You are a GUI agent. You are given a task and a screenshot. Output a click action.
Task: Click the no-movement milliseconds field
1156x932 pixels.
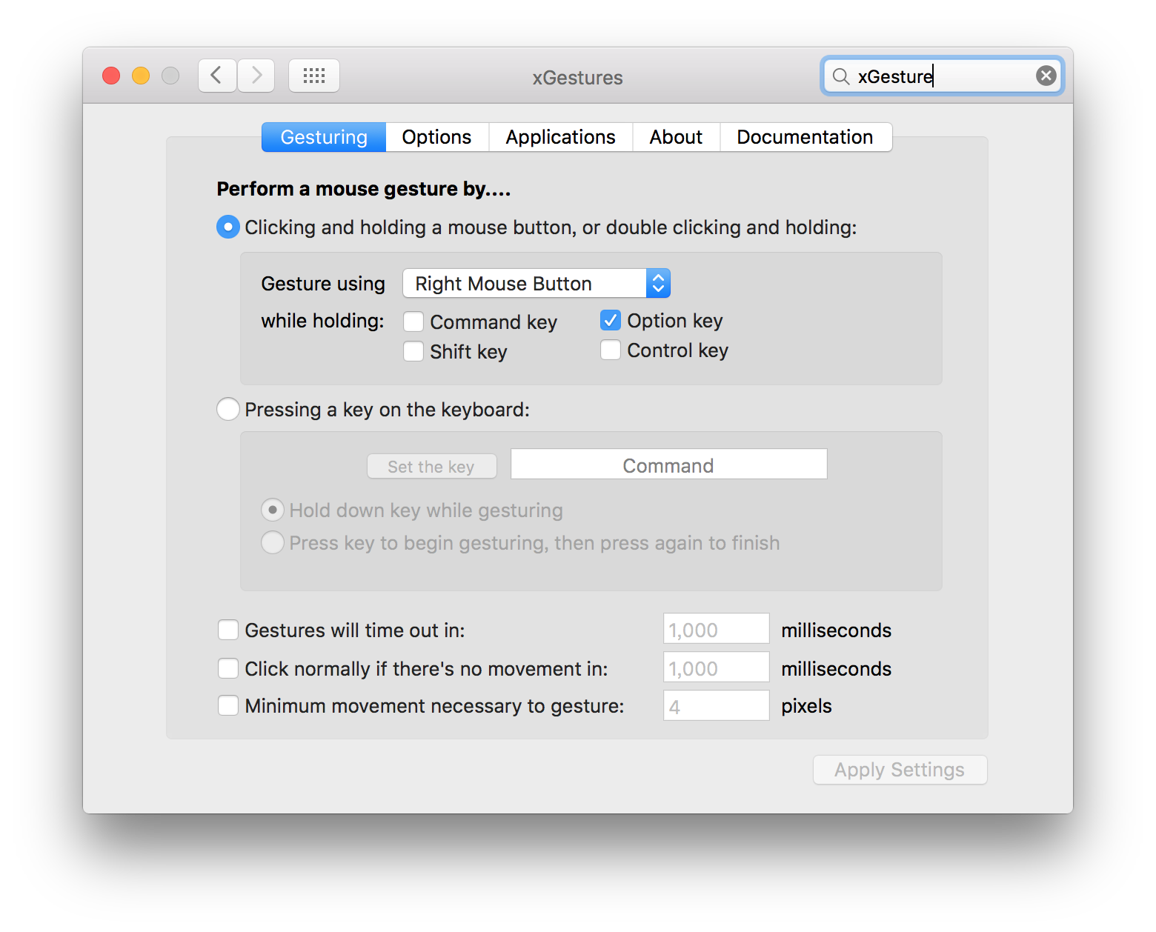pos(717,668)
